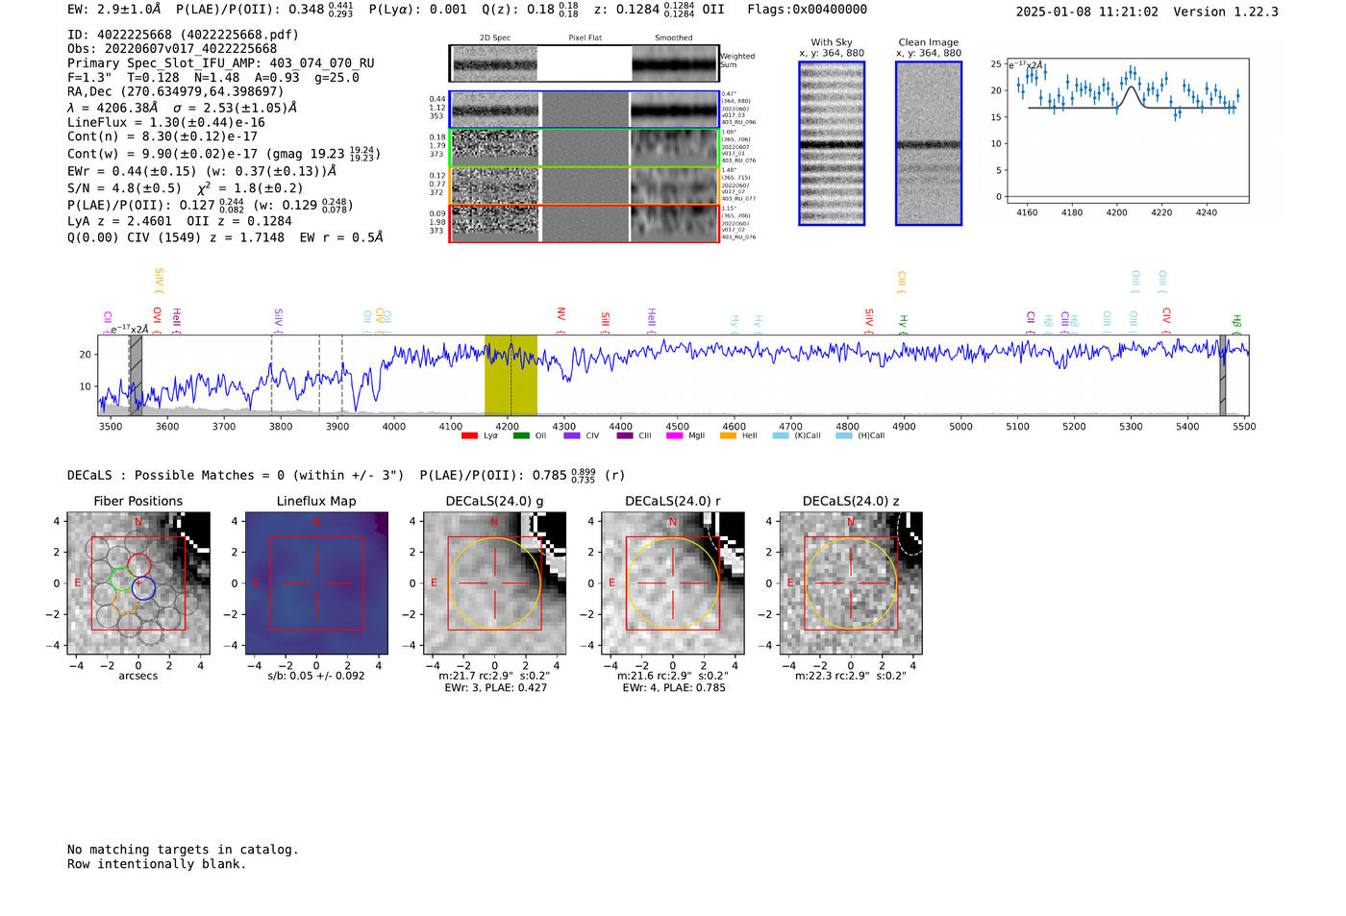This screenshot has height=916, width=1346.
Task: Click the Smoothed column heading
Action: click(674, 38)
